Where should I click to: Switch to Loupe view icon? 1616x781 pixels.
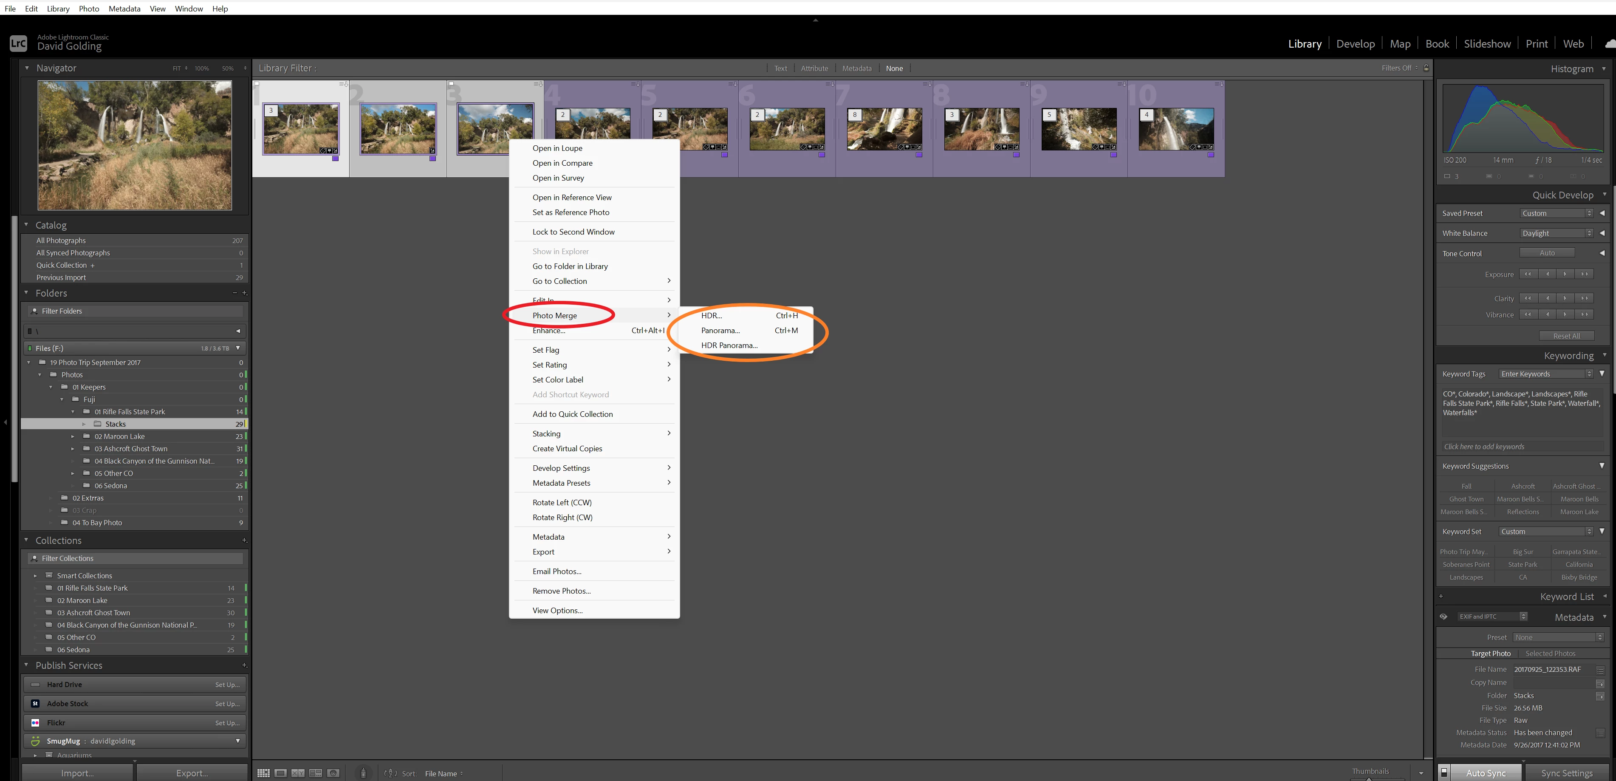click(x=281, y=773)
